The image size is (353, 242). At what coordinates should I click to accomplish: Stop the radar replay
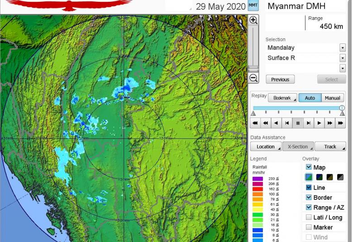pos(298,123)
